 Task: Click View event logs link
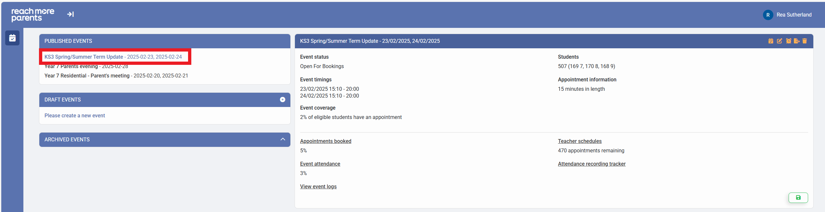point(318,186)
